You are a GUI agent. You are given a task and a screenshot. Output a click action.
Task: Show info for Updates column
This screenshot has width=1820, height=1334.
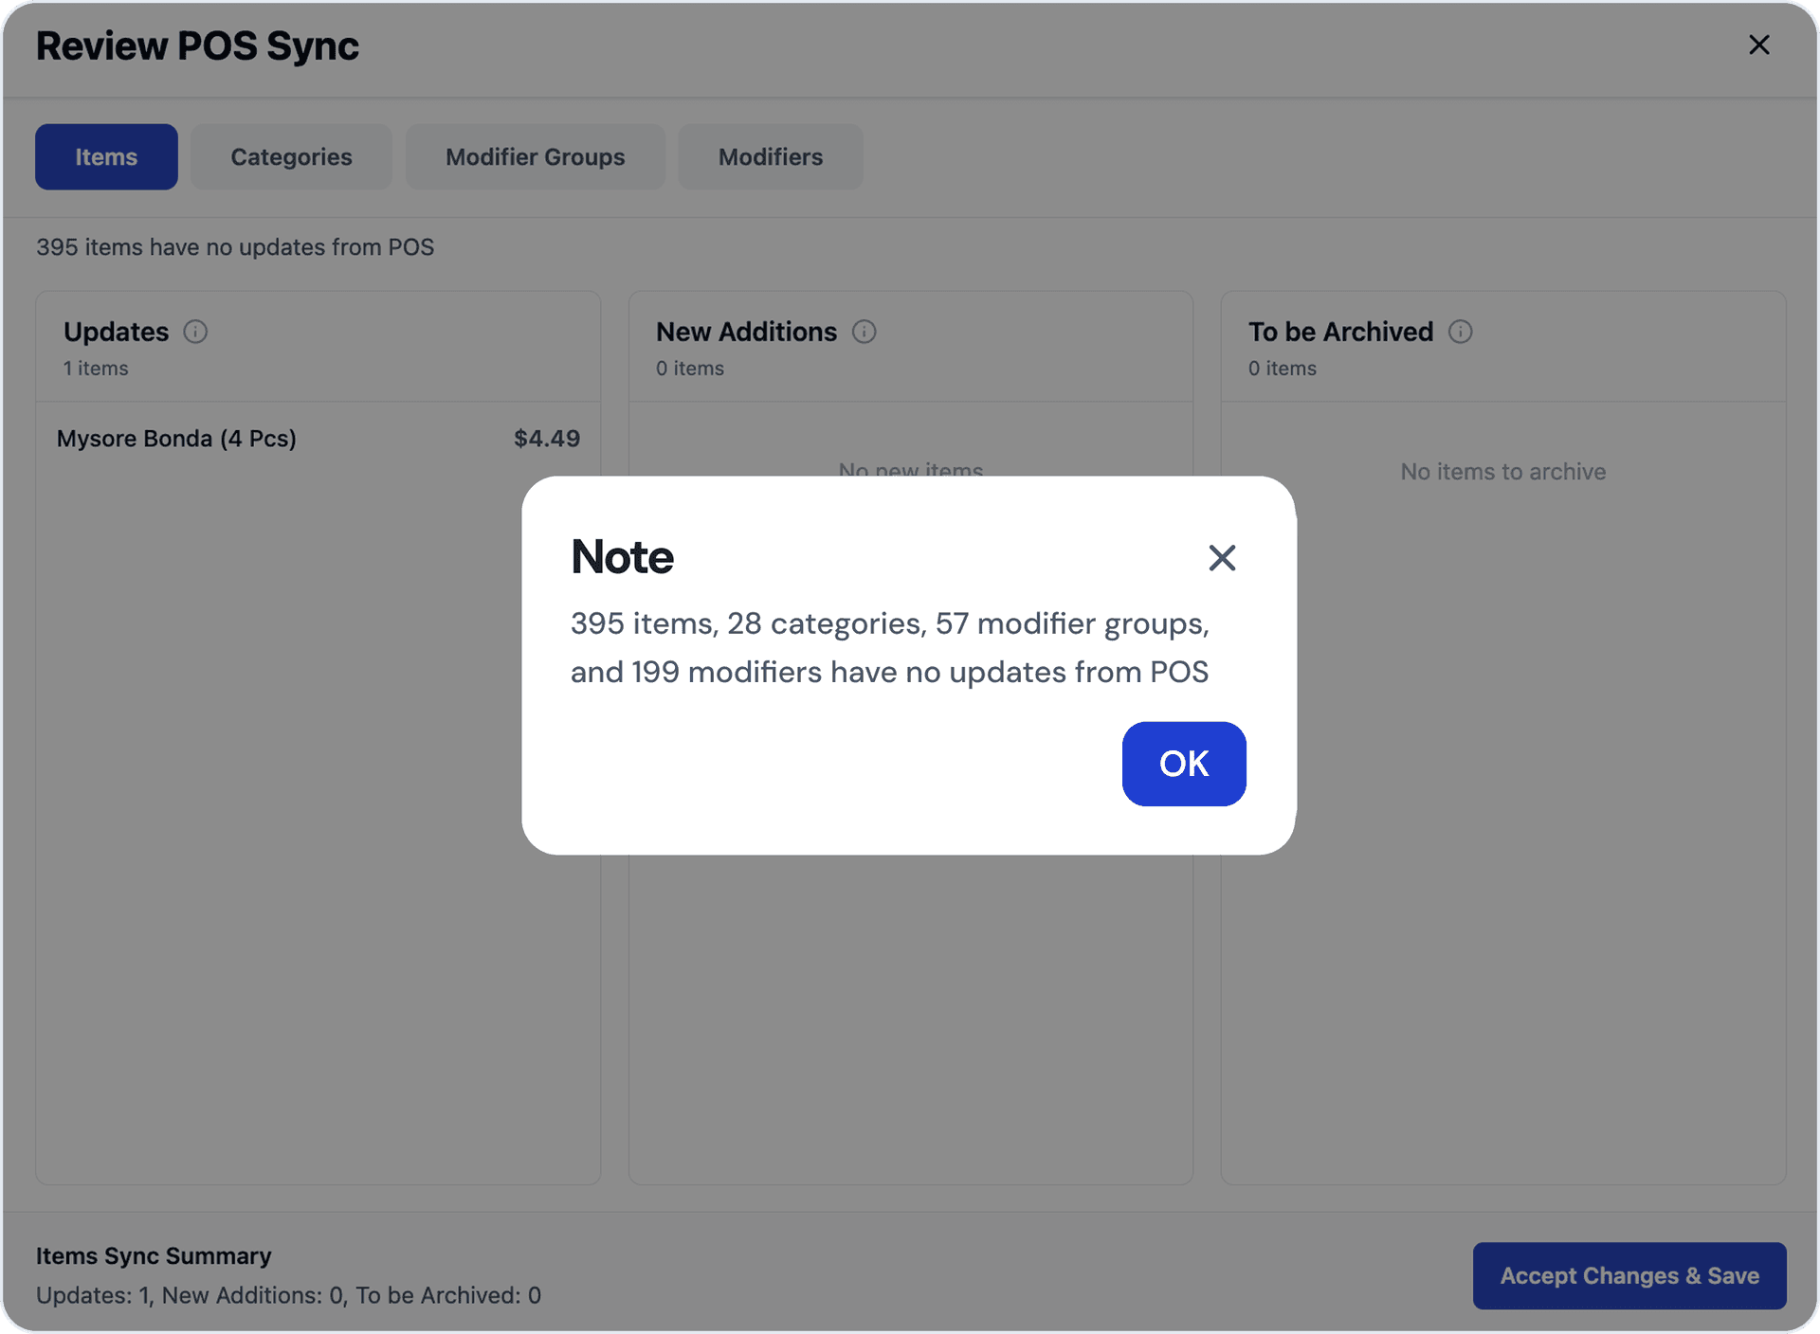pyautogui.click(x=195, y=332)
